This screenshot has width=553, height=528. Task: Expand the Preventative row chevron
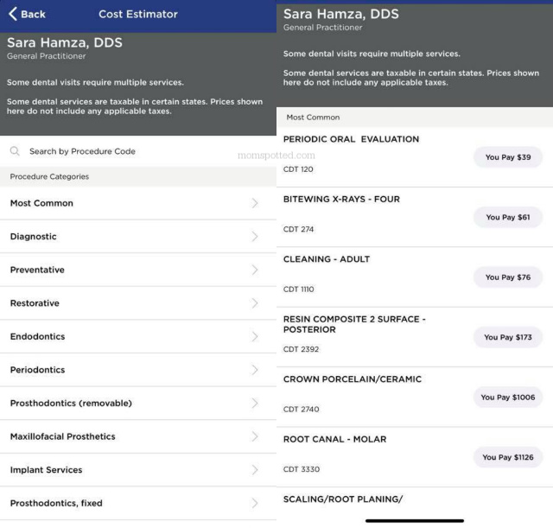255,270
